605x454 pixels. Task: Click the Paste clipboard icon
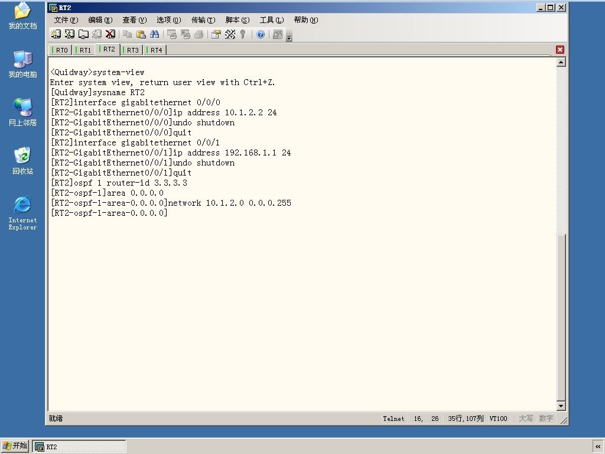pos(141,34)
